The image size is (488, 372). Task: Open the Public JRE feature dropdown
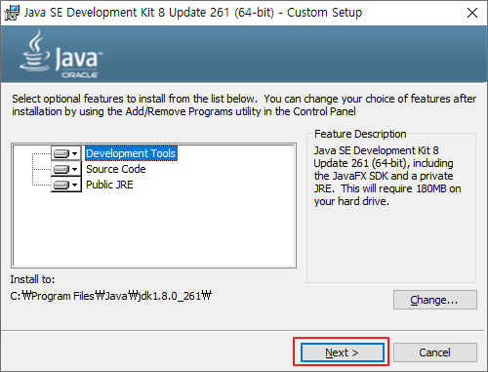[66, 185]
